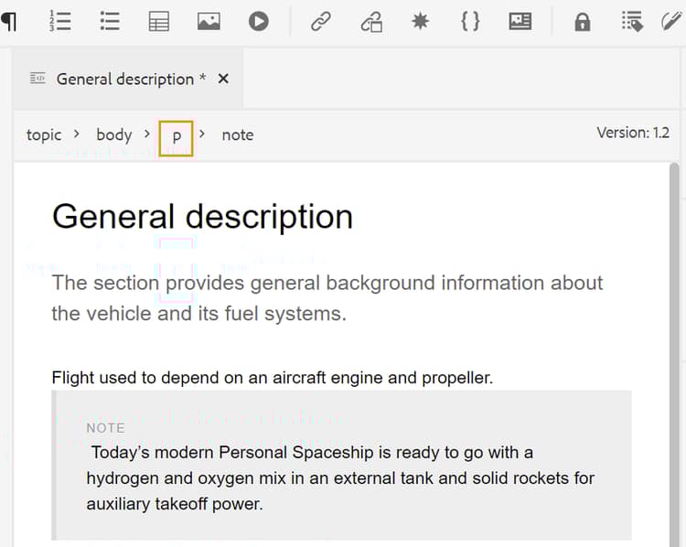Image resolution: width=686 pixels, height=547 pixels.
Task: Insert a table
Action: pos(159,21)
